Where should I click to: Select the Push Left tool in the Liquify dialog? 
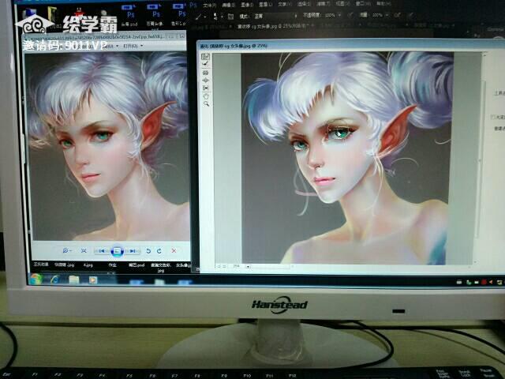click(205, 88)
